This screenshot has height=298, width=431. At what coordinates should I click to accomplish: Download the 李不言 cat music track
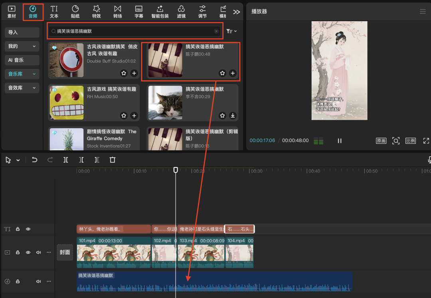point(233,115)
